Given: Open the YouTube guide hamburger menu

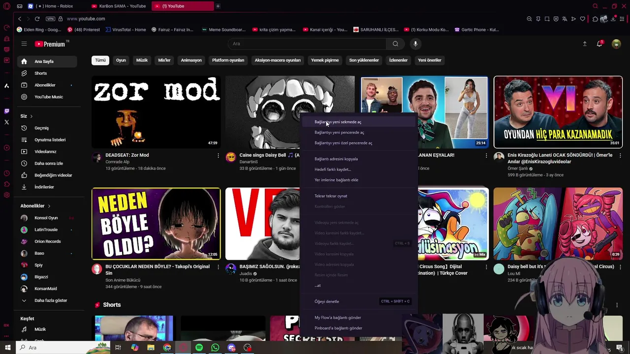Looking at the screenshot, I should click(x=24, y=44).
